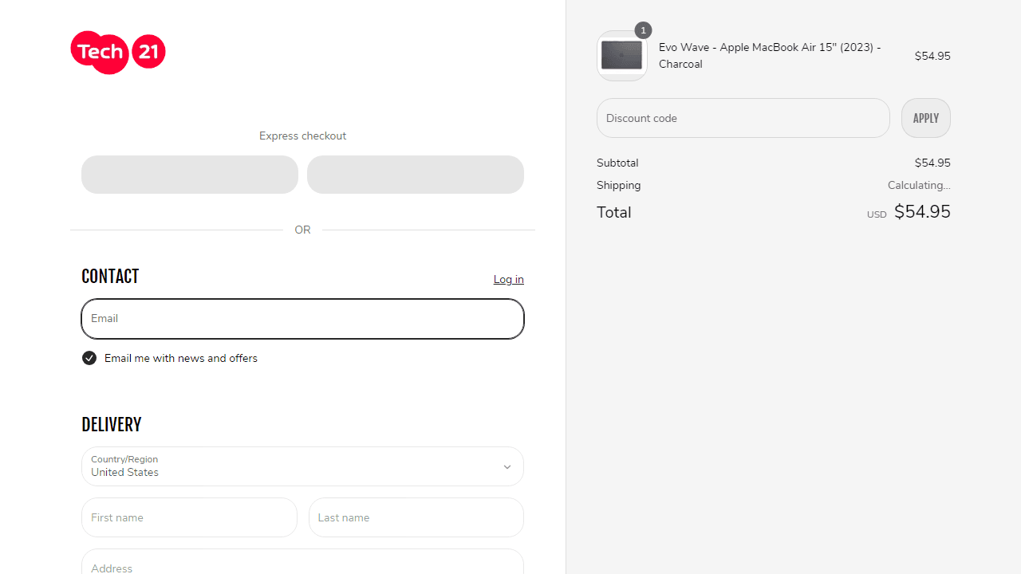Click the right express checkout button
1021x574 pixels.
416,175
